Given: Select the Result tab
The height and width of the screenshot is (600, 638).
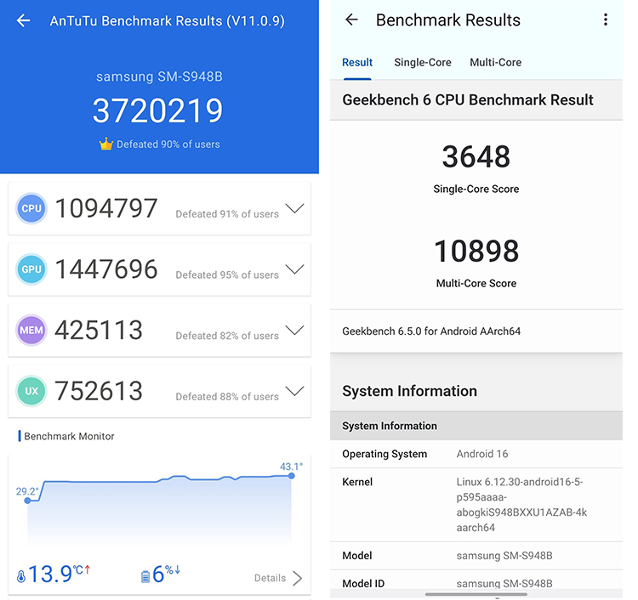Looking at the screenshot, I should [357, 62].
